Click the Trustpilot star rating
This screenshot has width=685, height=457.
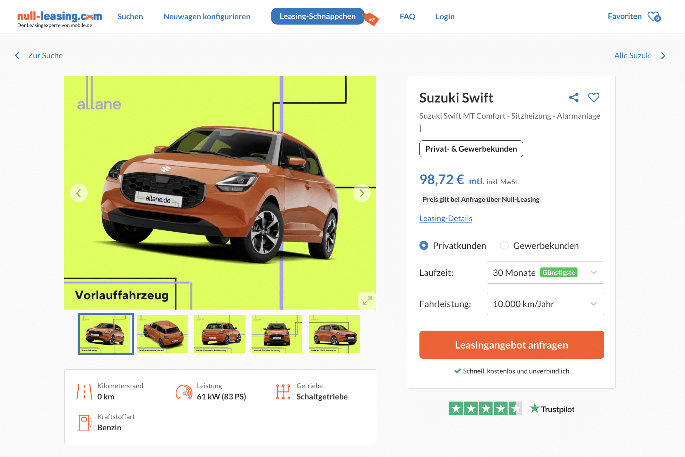pos(485,408)
